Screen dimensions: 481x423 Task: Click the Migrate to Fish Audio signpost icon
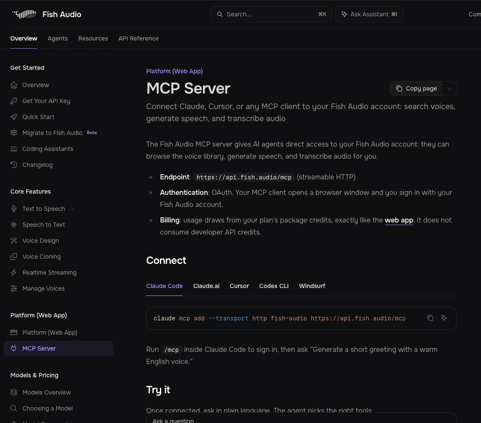14,133
